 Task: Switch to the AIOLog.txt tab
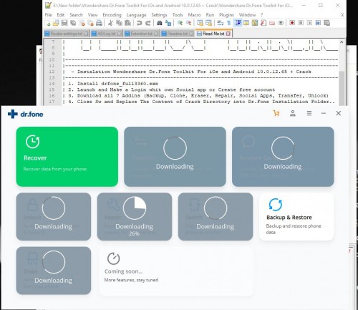[x=107, y=34]
